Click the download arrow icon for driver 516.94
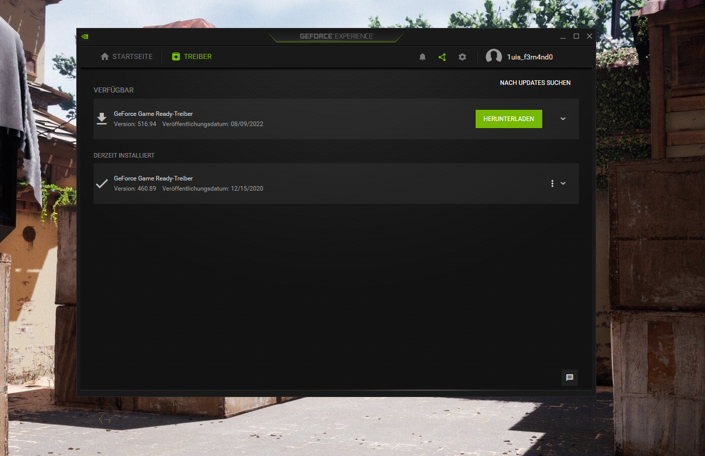The height and width of the screenshot is (456, 705). tap(102, 119)
